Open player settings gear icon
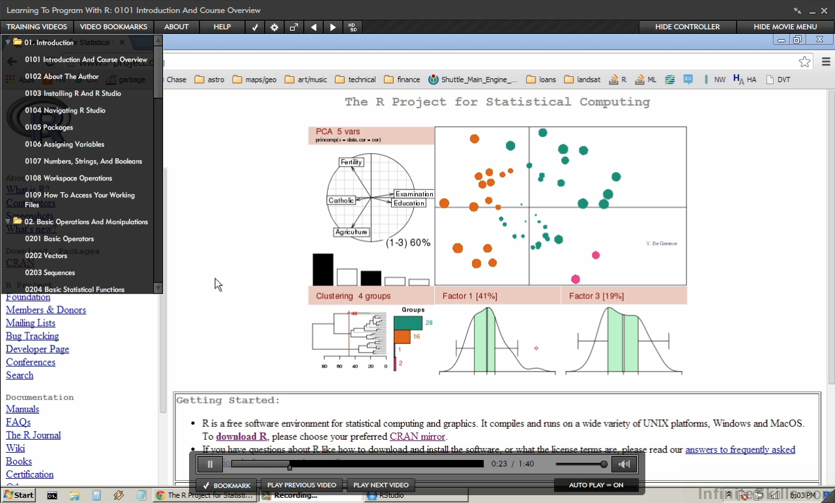Image resolution: width=835 pixels, height=503 pixels. 274,27
